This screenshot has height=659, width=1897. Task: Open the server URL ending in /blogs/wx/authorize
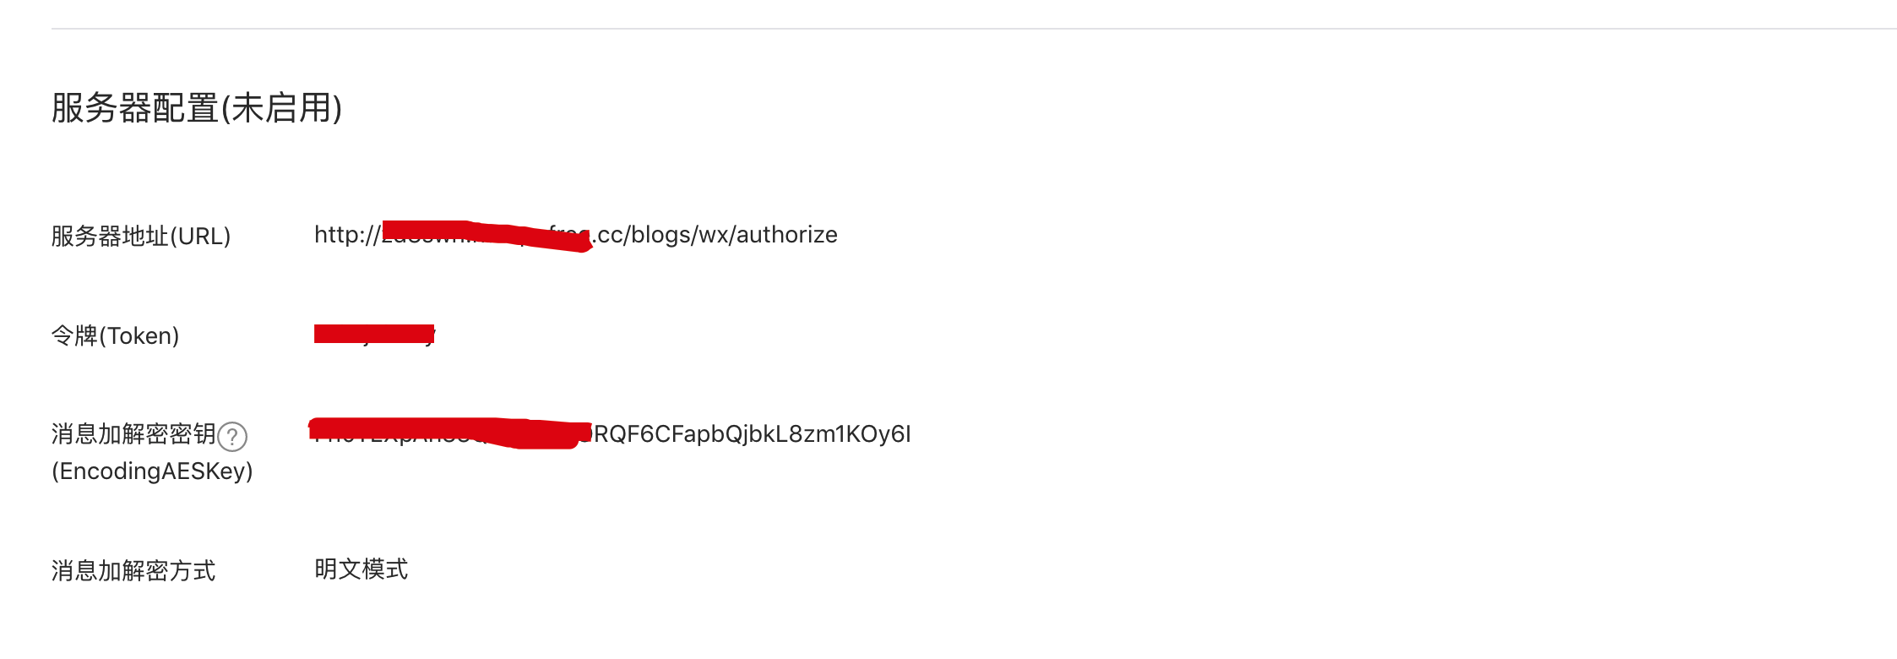[574, 236]
